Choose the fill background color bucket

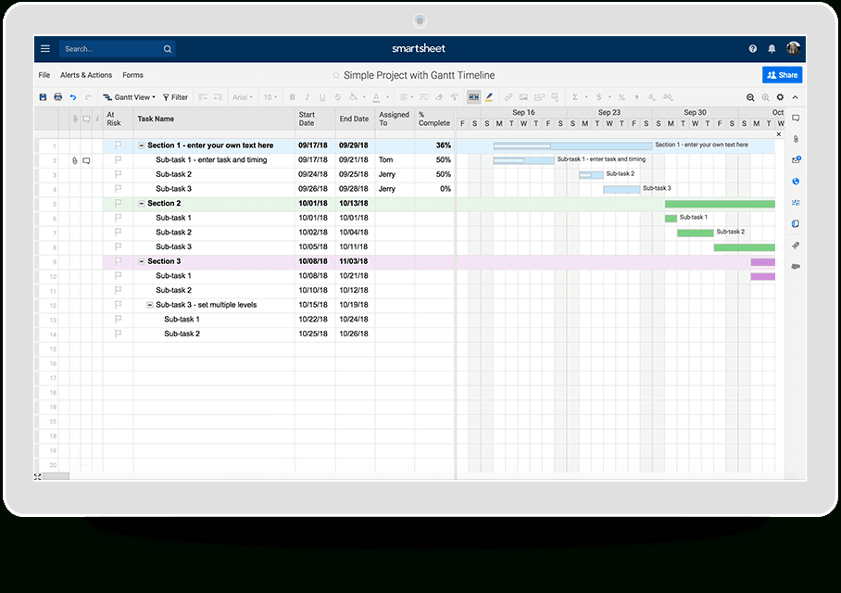click(x=354, y=97)
